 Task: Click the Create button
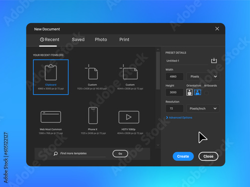tap(183, 157)
